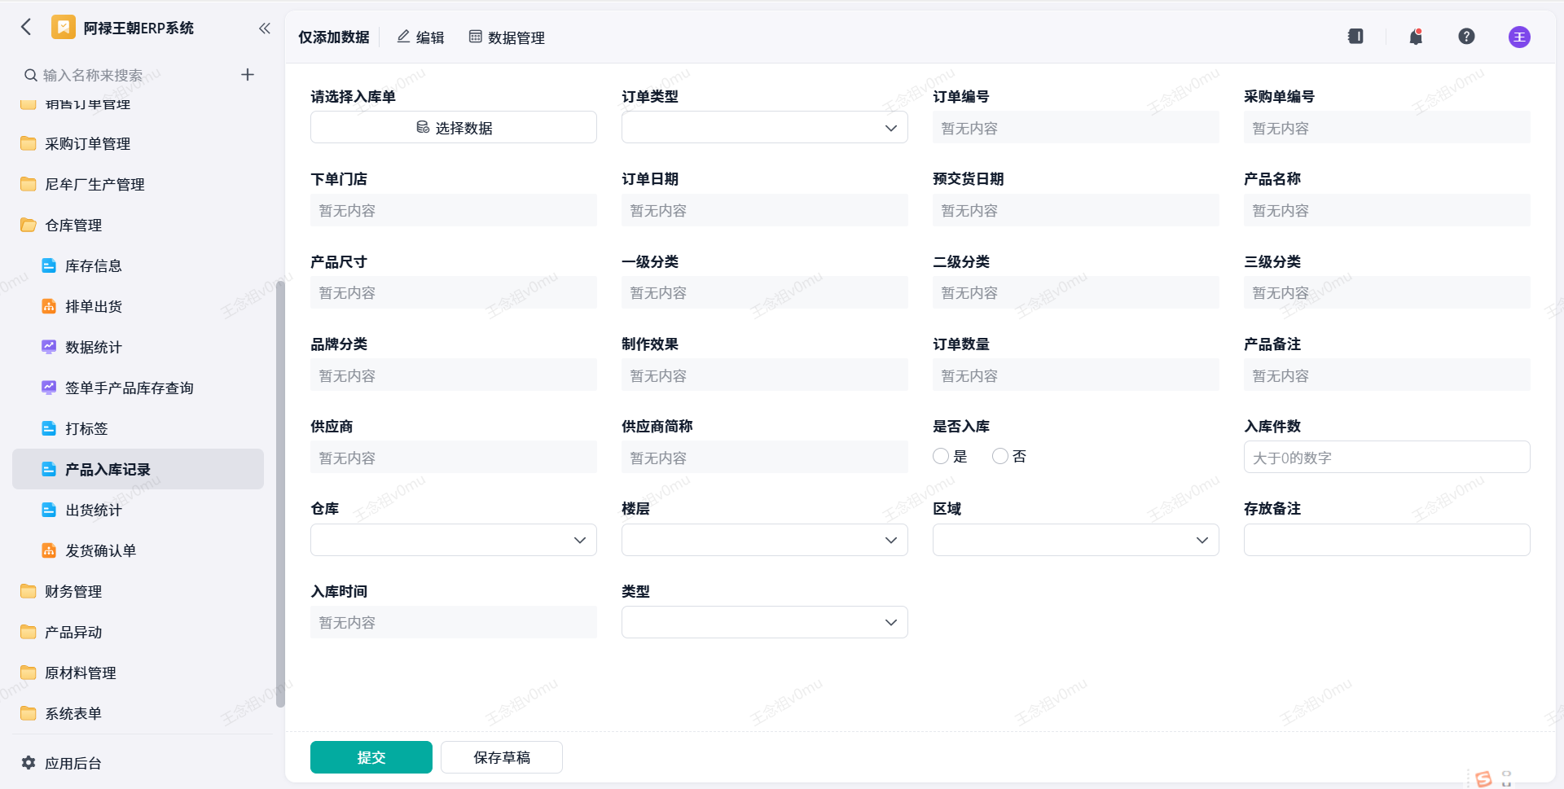Click the pencil icon next to 编辑
This screenshot has height=789, width=1564.
[403, 37]
